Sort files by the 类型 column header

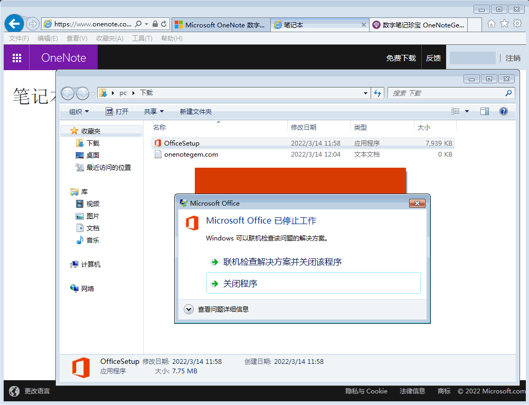tap(360, 128)
